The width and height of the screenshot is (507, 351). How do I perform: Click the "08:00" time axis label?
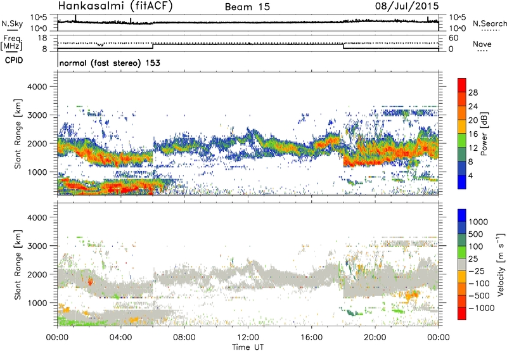coord(184,338)
